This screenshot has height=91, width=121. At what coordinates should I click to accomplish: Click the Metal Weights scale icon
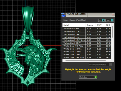click(64, 15)
